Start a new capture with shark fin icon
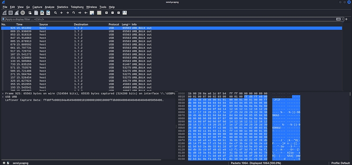352x165 pixels. tap(4, 12)
